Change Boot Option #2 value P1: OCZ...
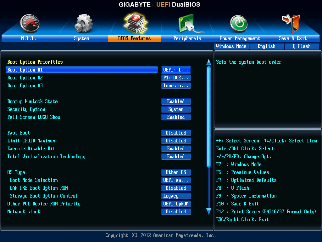The height and width of the screenshot is (242, 322). tap(176, 78)
